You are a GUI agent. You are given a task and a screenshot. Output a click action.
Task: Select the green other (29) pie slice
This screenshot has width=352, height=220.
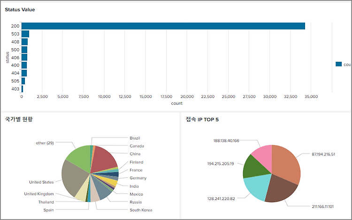80,158
